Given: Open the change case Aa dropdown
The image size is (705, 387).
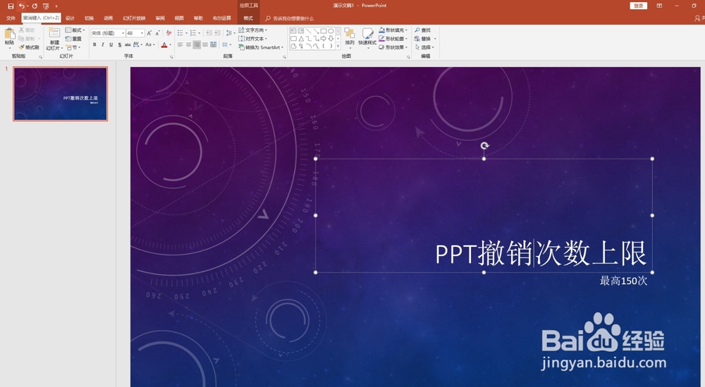Looking at the screenshot, I should [149, 44].
